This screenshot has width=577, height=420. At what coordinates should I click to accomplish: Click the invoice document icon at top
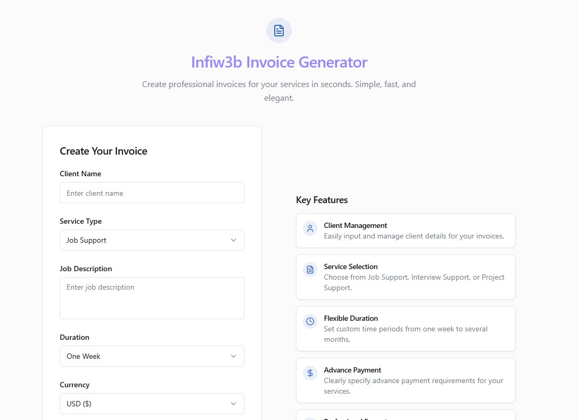tap(279, 31)
